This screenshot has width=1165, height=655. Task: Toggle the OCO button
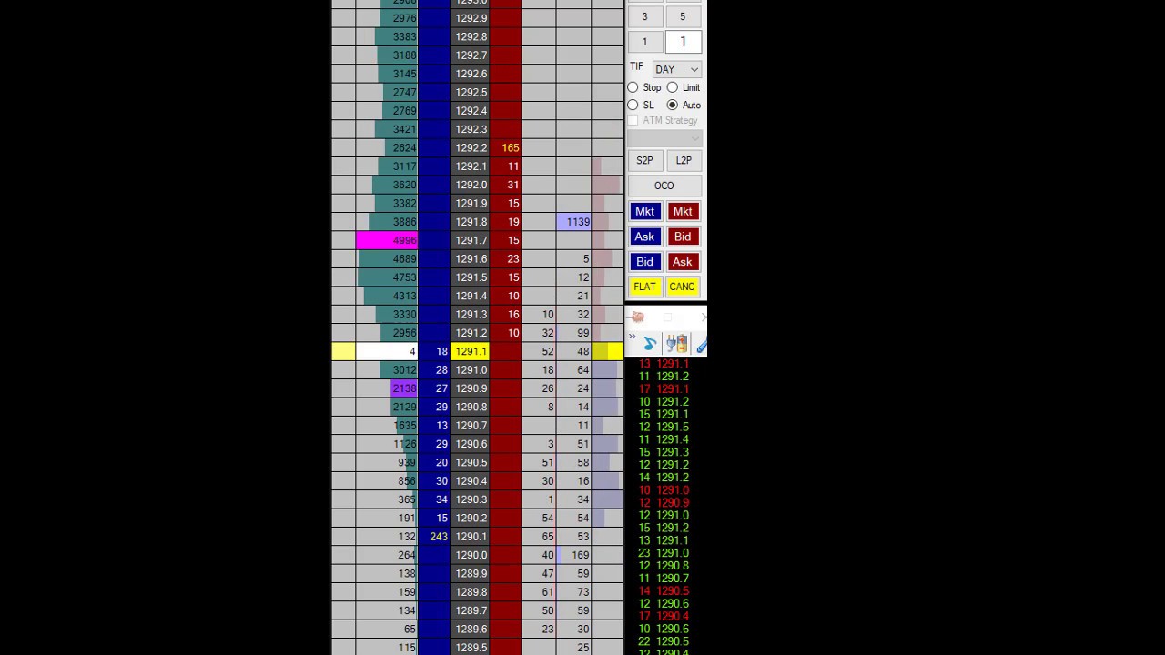coord(664,186)
